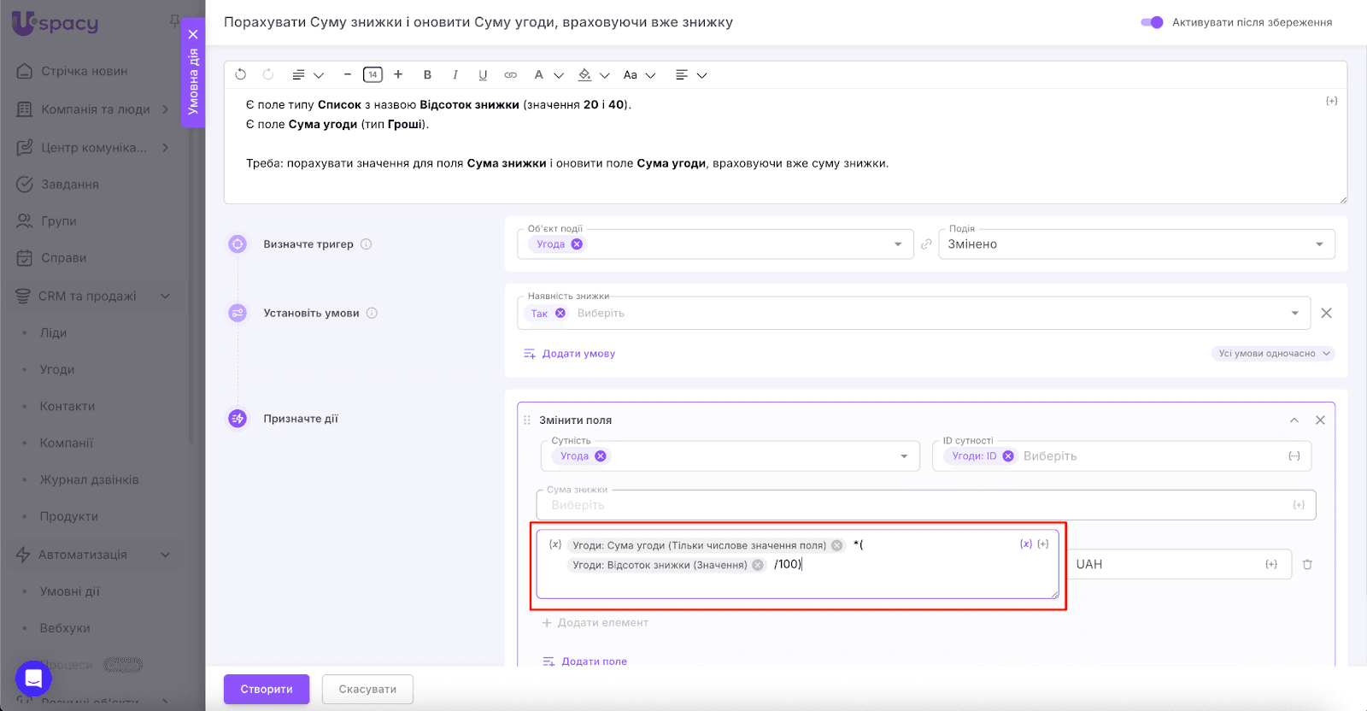The width and height of the screenshot is (1367, 711).
Task: Open the highlight color picker in toolbar
Action: click(x=585, y=75)
